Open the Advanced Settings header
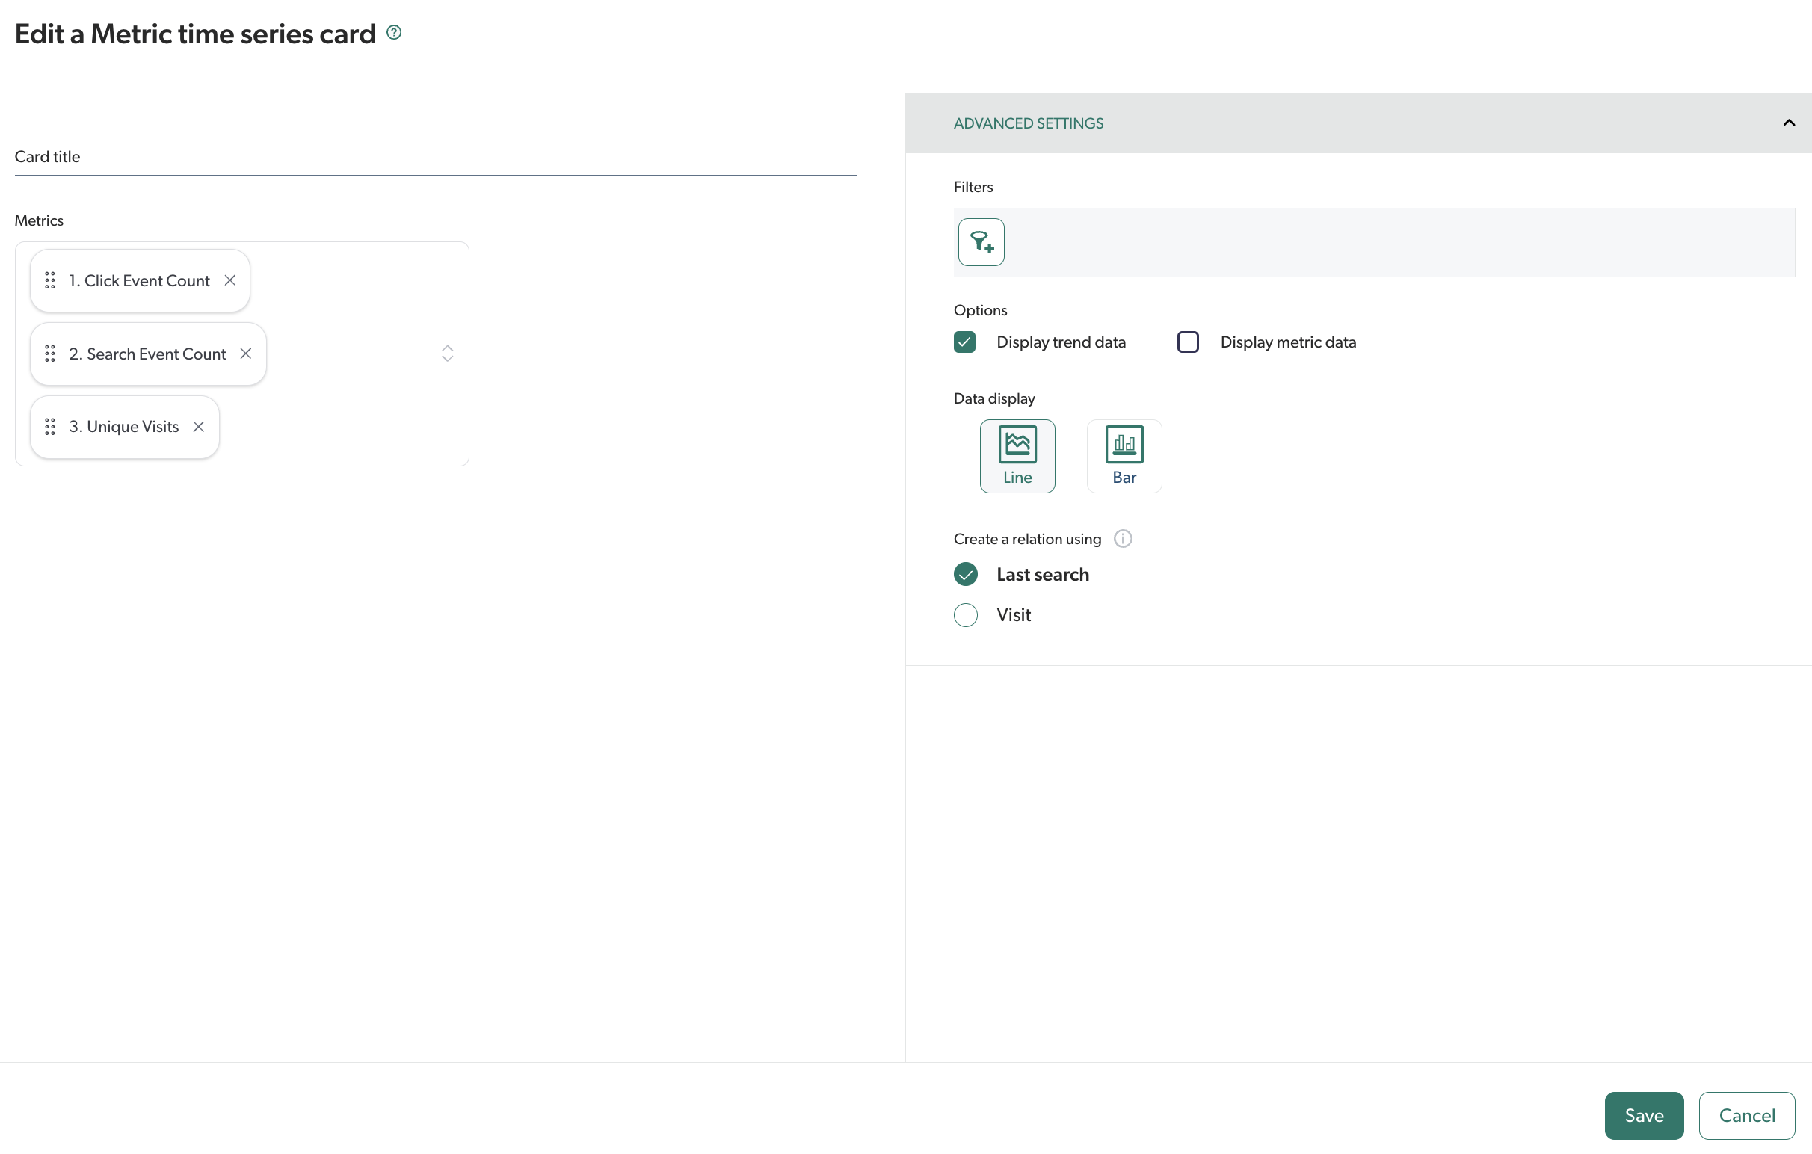 click(1028, 123)
